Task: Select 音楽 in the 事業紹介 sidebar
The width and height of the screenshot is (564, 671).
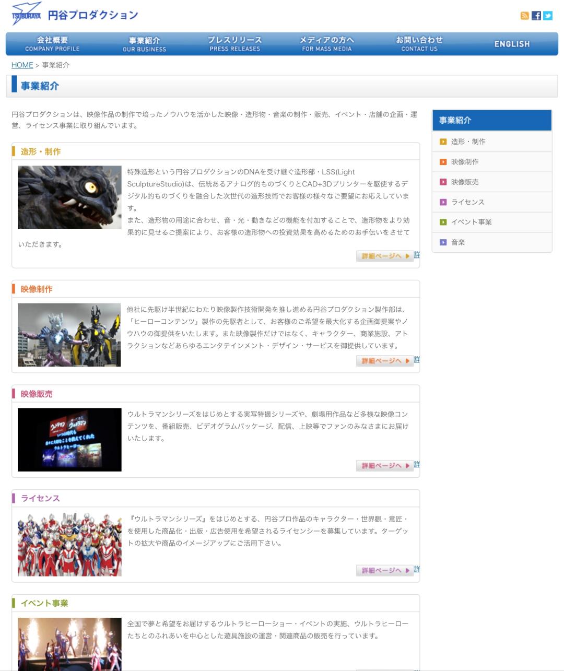Action: pos(457,242)
